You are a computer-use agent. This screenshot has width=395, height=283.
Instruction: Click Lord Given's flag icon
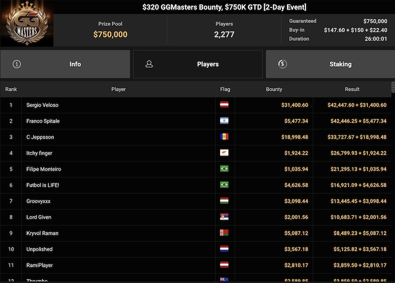(x=224, y=217)
